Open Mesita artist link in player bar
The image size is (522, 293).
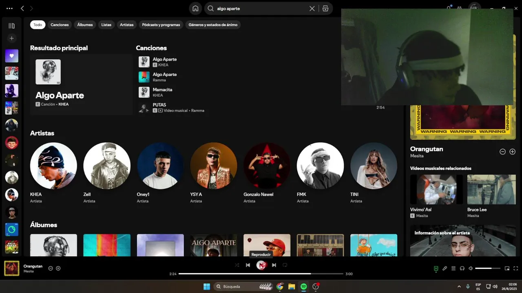(x=29, y=271)
